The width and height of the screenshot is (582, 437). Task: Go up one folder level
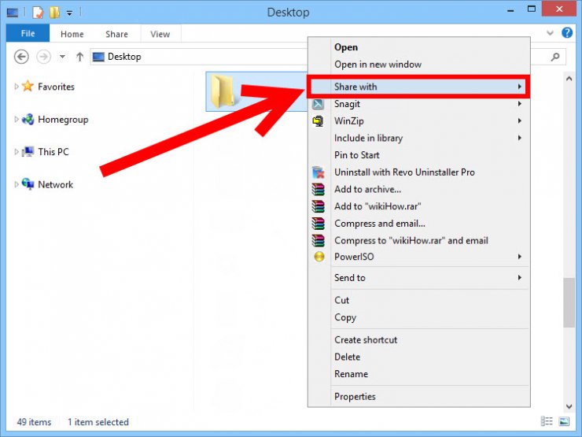[x=79, y=57]
